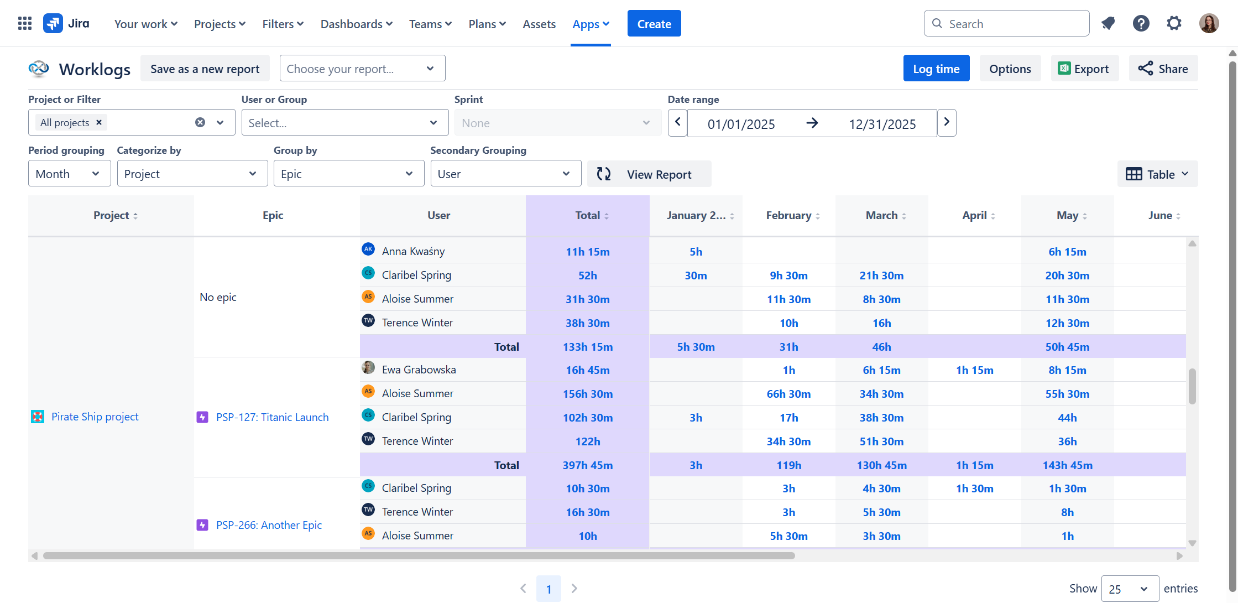
Task: Clear the Project or Filter field
Action: (x=200, y=122)
